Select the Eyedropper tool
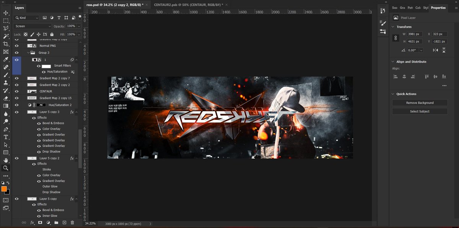This screenshot has width=459, height=228. tap(6, 60)
